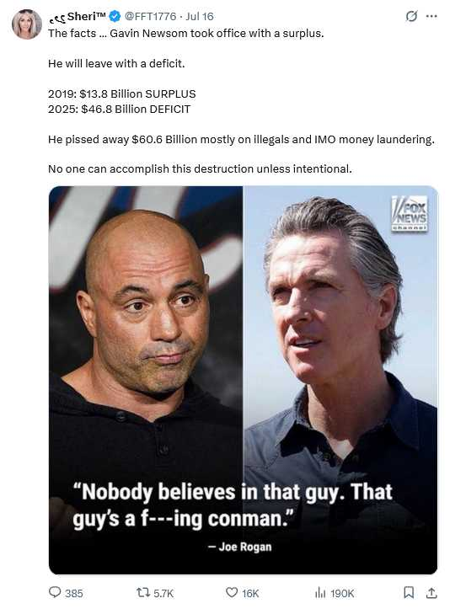
Task: Toggle the repost arrows icon
Action: click(x=142, y=593)
